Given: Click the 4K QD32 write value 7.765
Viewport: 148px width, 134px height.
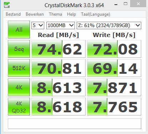Looking at the screenshot, I should tap(114, 107).
